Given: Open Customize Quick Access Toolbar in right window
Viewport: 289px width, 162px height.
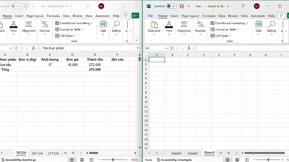Looking at the screenshot, I should pyautogui.click(x=189, y=6).
